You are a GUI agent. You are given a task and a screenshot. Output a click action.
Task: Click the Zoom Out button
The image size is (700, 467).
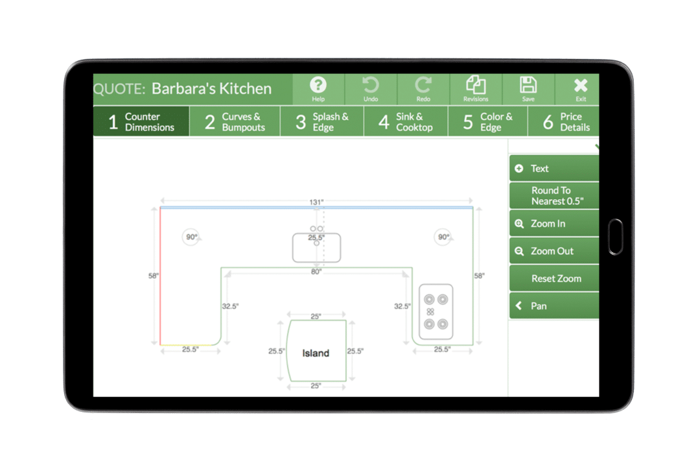pyautogui.click(x=554, y=251)
